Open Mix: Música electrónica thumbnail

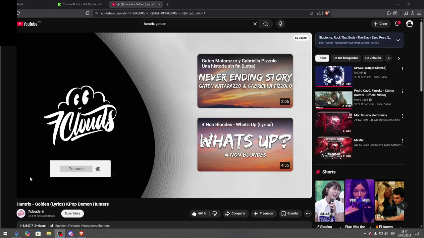(x=334, y=124)
